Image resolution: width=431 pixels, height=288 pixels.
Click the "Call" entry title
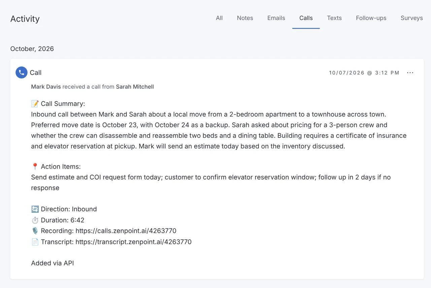pyautogui.click(x=36, y=73)
